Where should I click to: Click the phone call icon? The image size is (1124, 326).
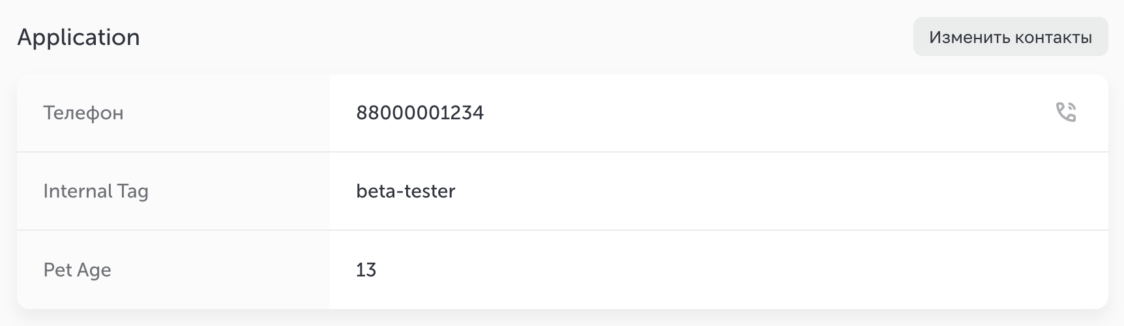(1066, 112)
